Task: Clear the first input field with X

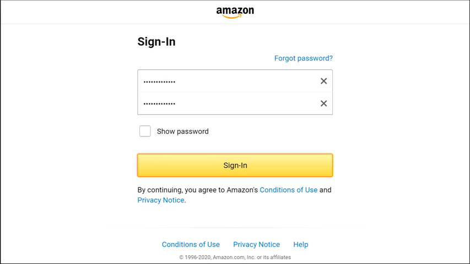Action: tap(323, 81)
